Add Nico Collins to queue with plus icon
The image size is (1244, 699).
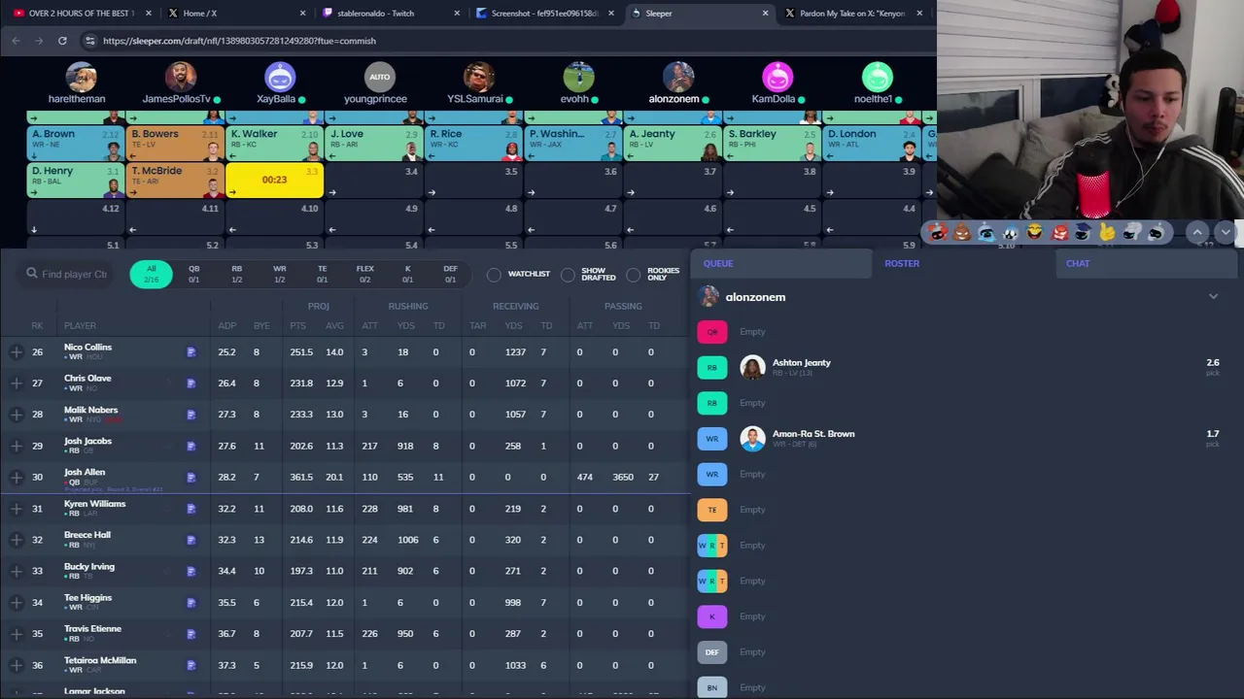tap(17, 352)
